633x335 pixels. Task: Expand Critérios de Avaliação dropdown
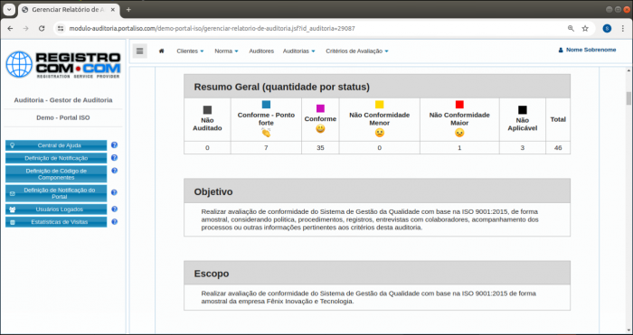click(357, 51)
